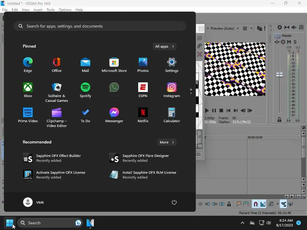Launch the Office app
This screenshot has height=230, width=307.
[x=57, y=65]
